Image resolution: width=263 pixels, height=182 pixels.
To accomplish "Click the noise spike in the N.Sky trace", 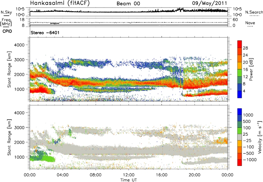I will (x=180, y=9).
